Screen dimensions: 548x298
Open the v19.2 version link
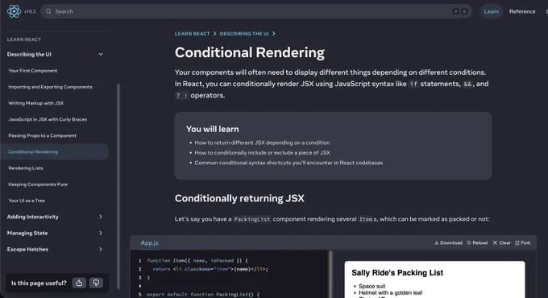[x=30, y=11]
